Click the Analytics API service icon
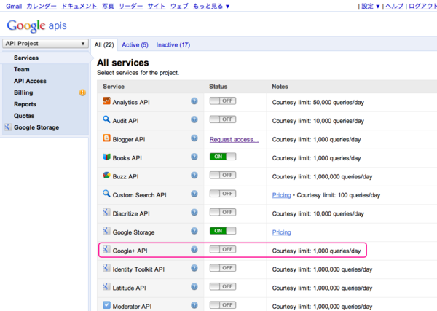 tap(106, 101)
